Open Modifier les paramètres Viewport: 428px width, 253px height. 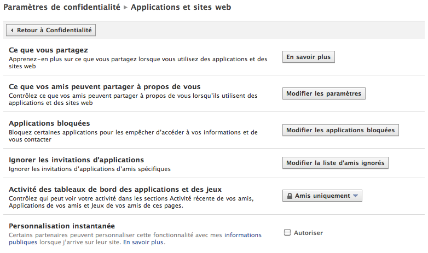click(x=323, y=93)
